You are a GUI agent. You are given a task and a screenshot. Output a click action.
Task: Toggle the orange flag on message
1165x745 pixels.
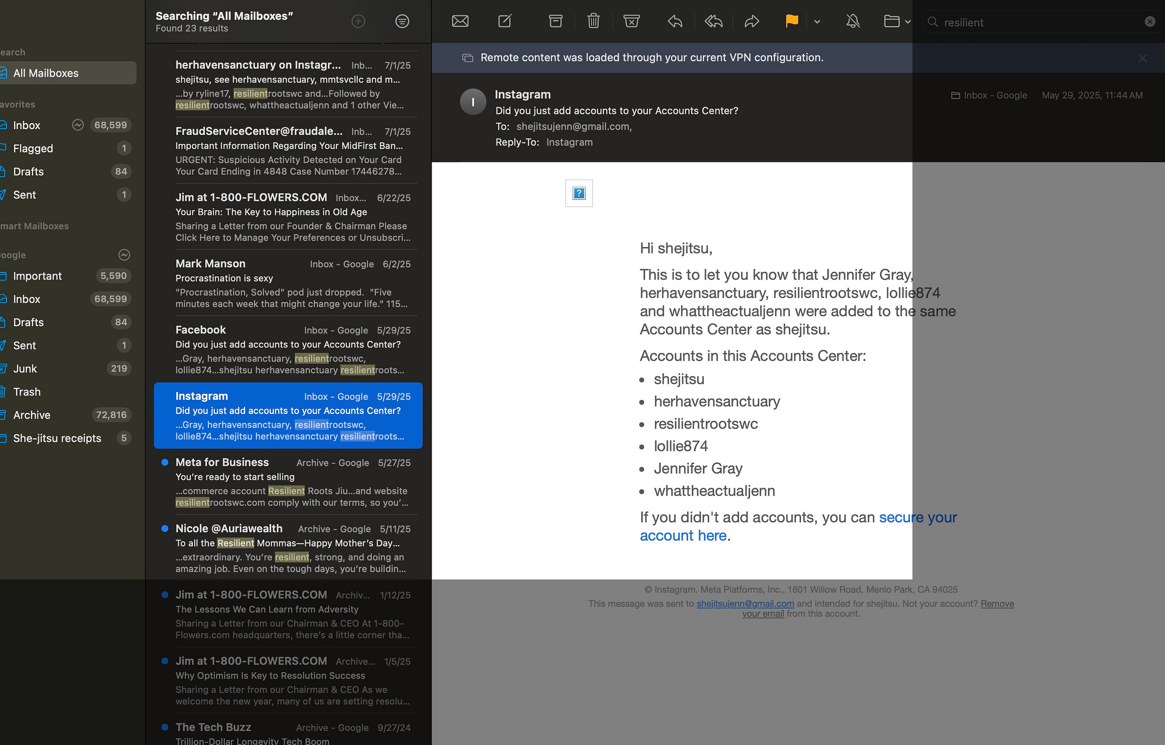pyautogui.click(x=791, y=21)
